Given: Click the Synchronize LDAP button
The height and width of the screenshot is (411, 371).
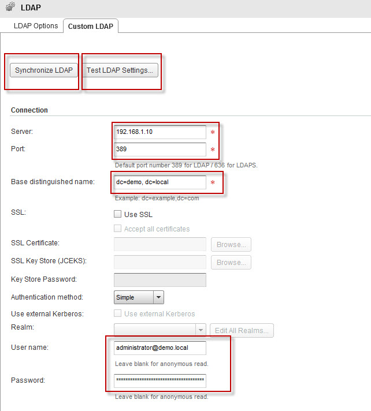Looking at the screenshot, I should pos(44,70).
